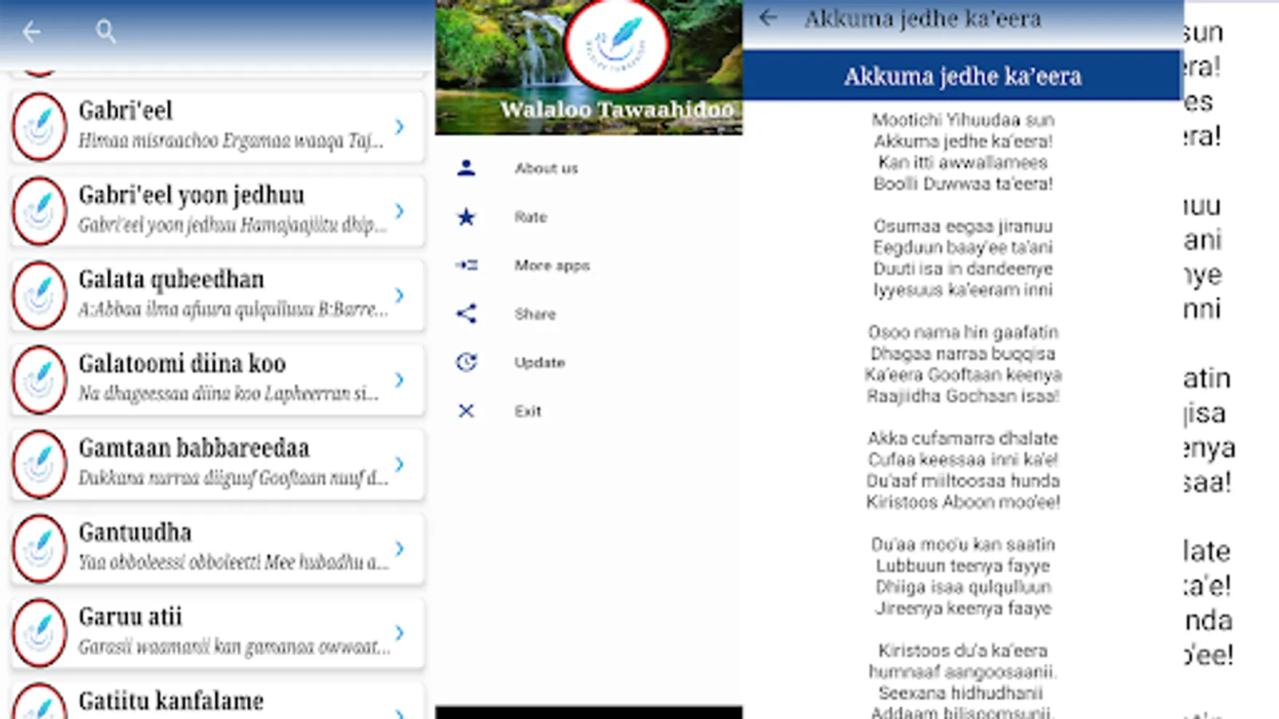Image resolution: width=1279 pixels, height=719 pixels.
Task: Open search with the magnifier icon
Action: (106, 32)
